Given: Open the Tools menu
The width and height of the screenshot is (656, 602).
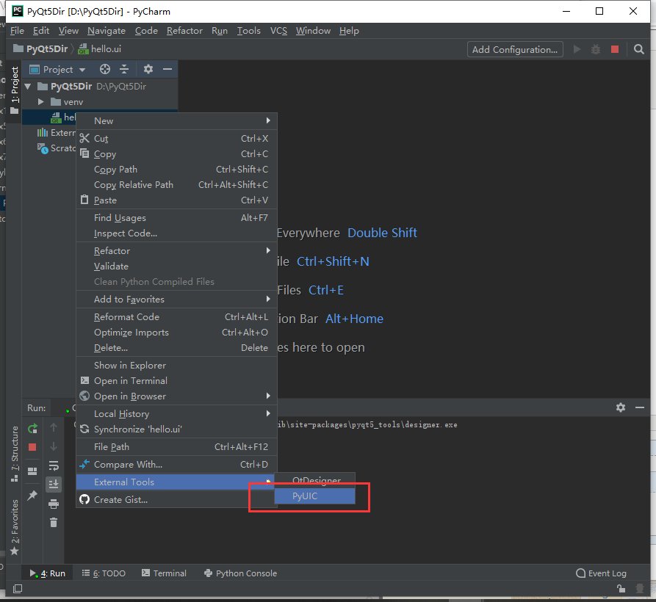Looking at the screenshot, I should pyautogui.click(x=249, y=31).
